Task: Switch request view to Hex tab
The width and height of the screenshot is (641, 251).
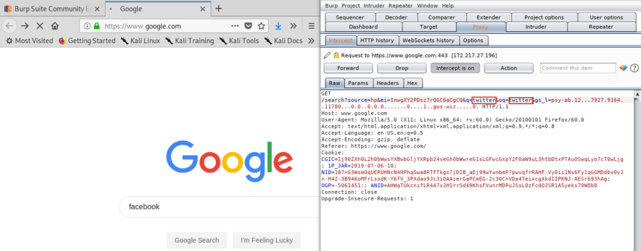Action: pos(413,83)
